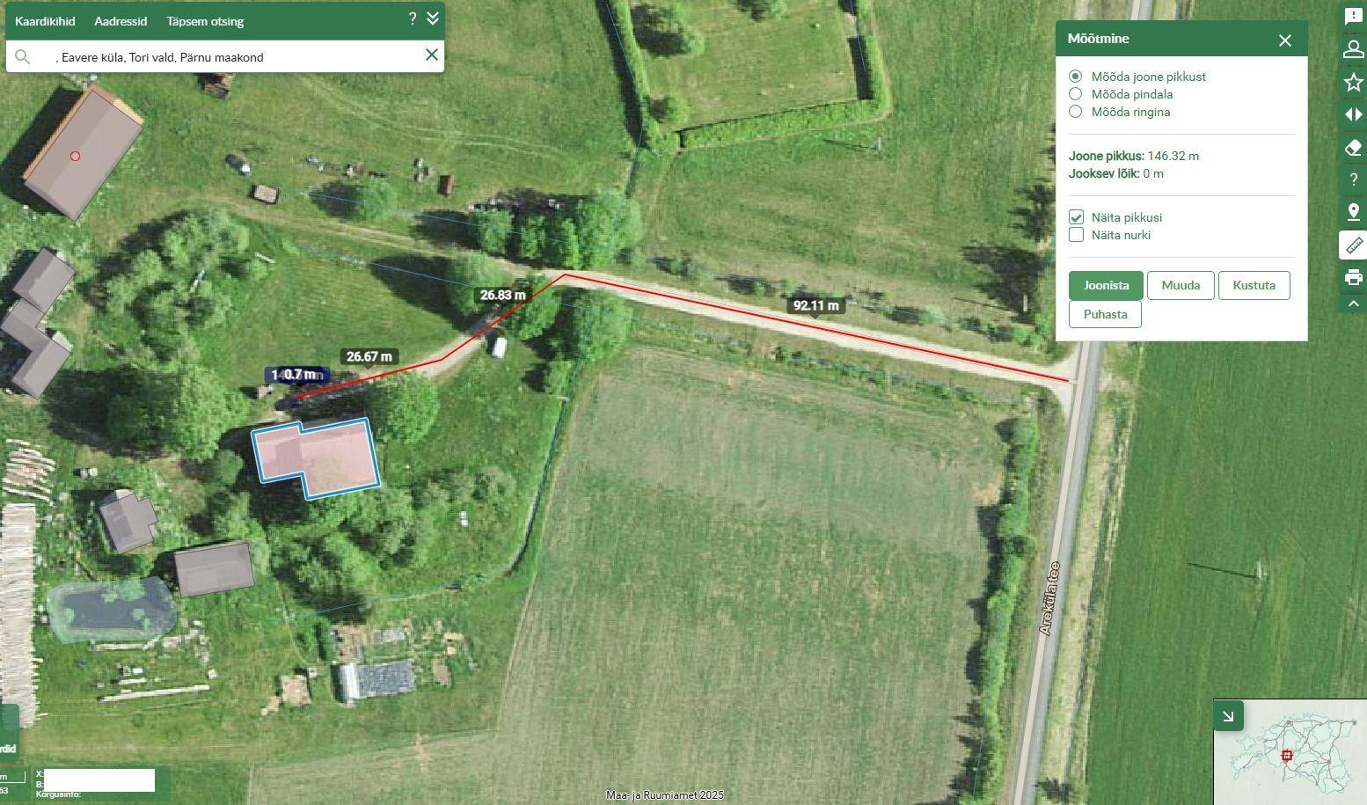Enable the Näita nurki checkbox
The width and height of the screenshot is (1367, 805).
1076,235
